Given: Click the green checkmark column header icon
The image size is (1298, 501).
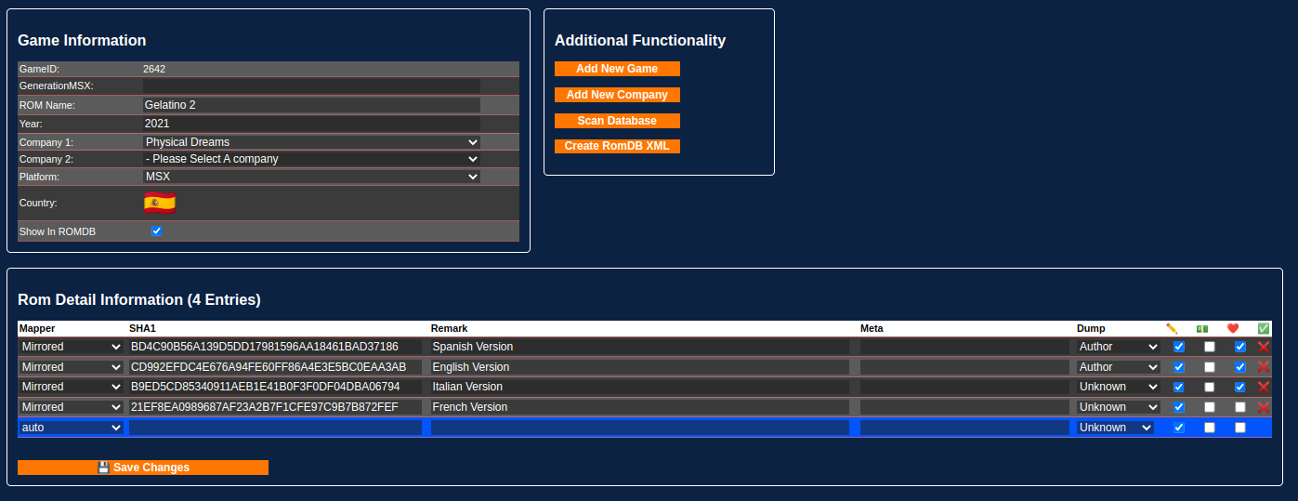Looking at the screenshot, I should (1264, 328).
